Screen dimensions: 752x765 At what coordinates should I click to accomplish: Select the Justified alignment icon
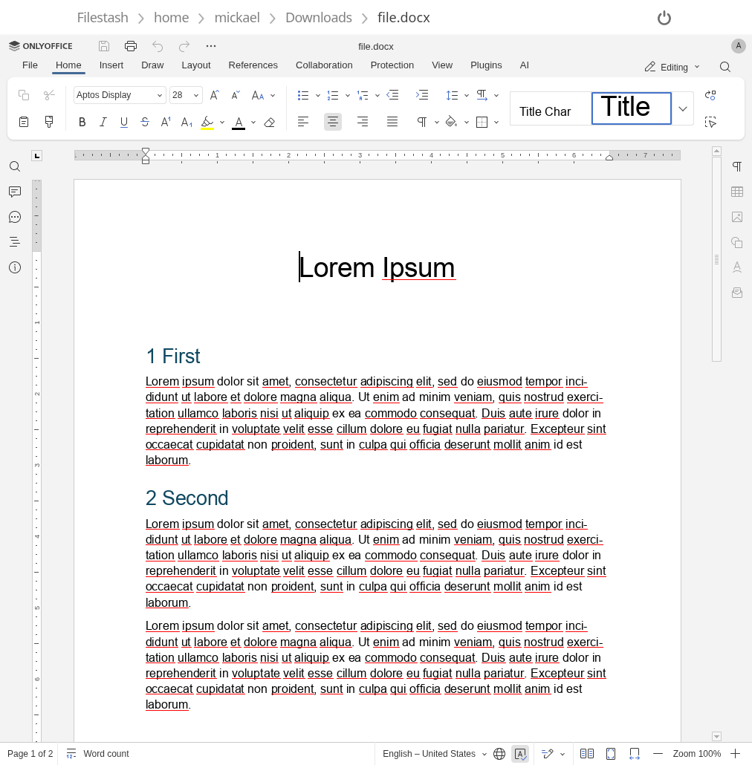392,122
